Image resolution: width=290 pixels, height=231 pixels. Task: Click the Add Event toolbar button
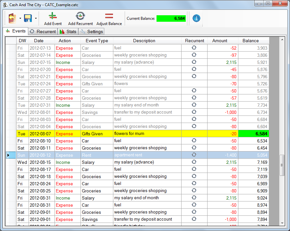coord(53,19)
